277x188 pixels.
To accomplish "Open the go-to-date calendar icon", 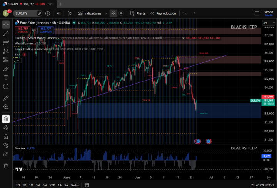I will pyautogui.click(x=87, y=185).
